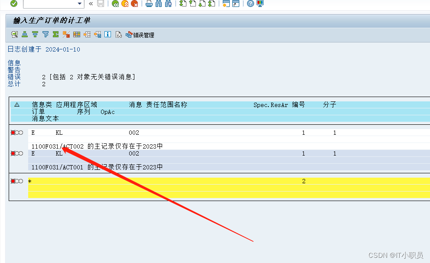Sort the log in descending order
430x263 pixels.
35,34
